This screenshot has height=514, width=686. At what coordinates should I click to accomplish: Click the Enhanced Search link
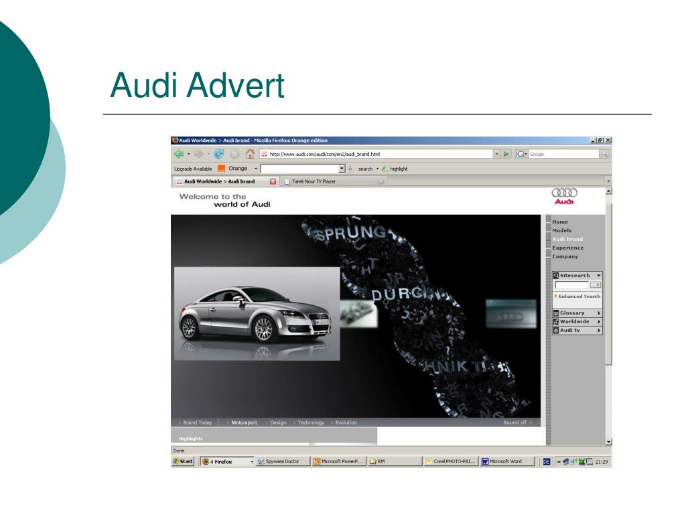(x=579, y=296)
